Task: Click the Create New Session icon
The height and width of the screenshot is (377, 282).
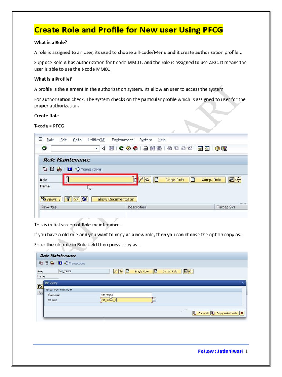Action: [x=200, y=148]
